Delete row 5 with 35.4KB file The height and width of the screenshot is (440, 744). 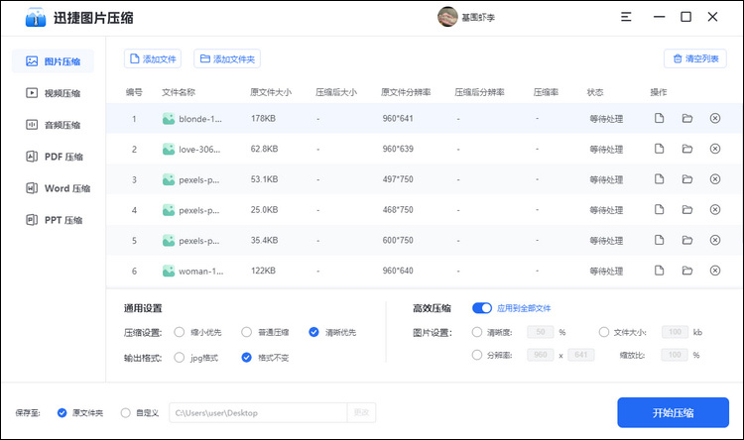pos(715,240)
